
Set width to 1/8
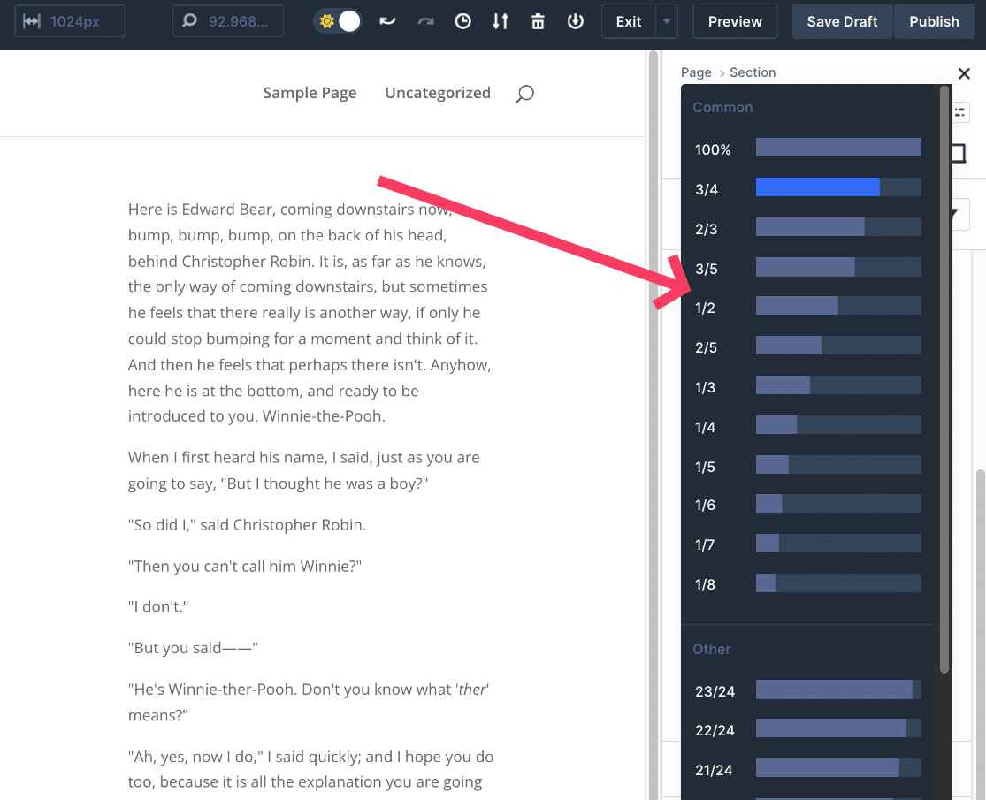point(807,583)
